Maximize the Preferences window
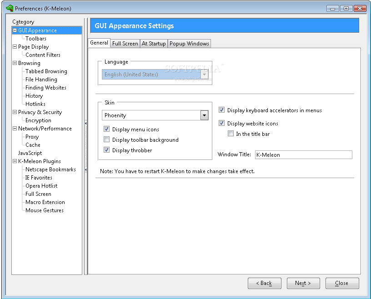Image resolution: width=371 pixels, height=299 pixels. click(x=346, y=9)
